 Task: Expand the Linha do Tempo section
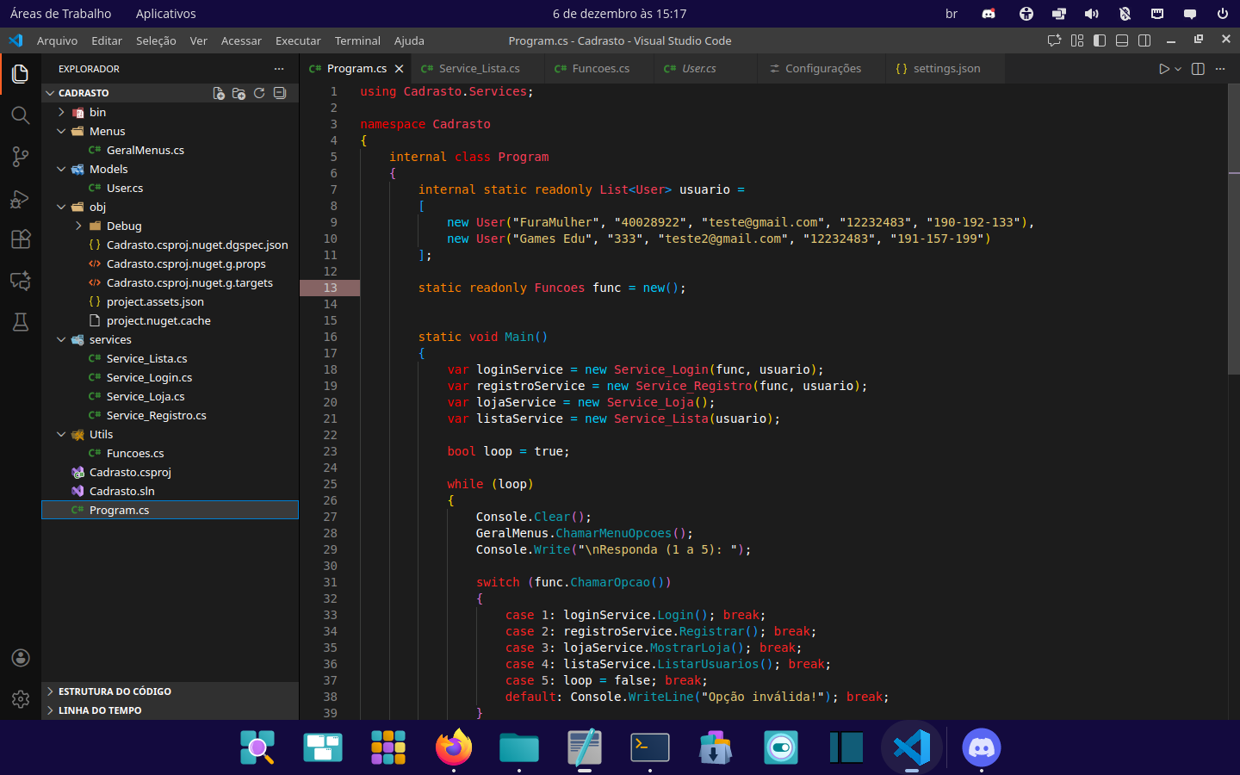click(170, 710)
